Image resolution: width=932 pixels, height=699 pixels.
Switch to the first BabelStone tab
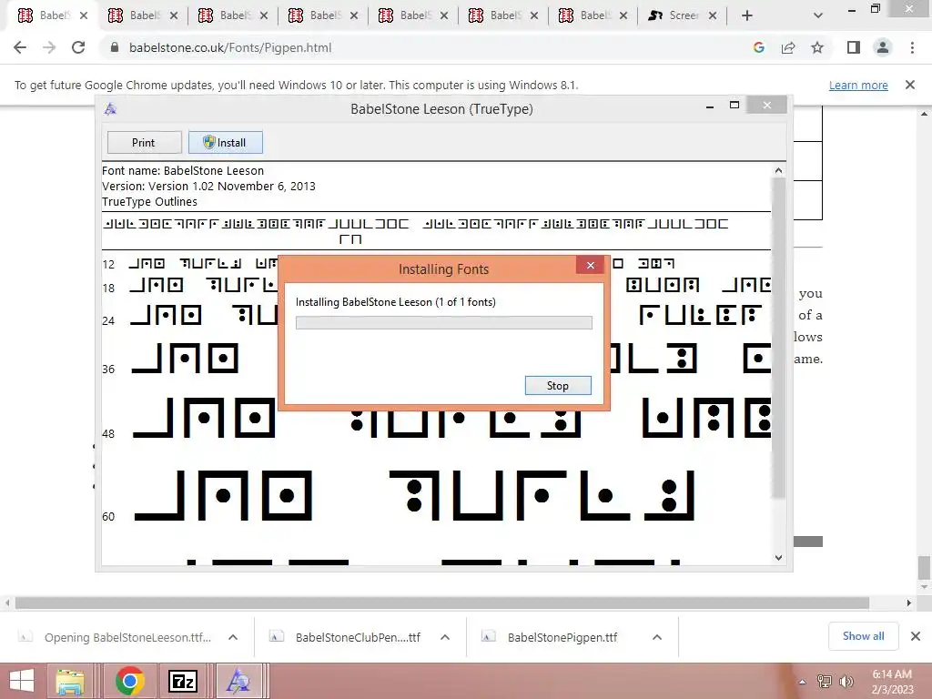pyautogui.click(x=53, y=16)
